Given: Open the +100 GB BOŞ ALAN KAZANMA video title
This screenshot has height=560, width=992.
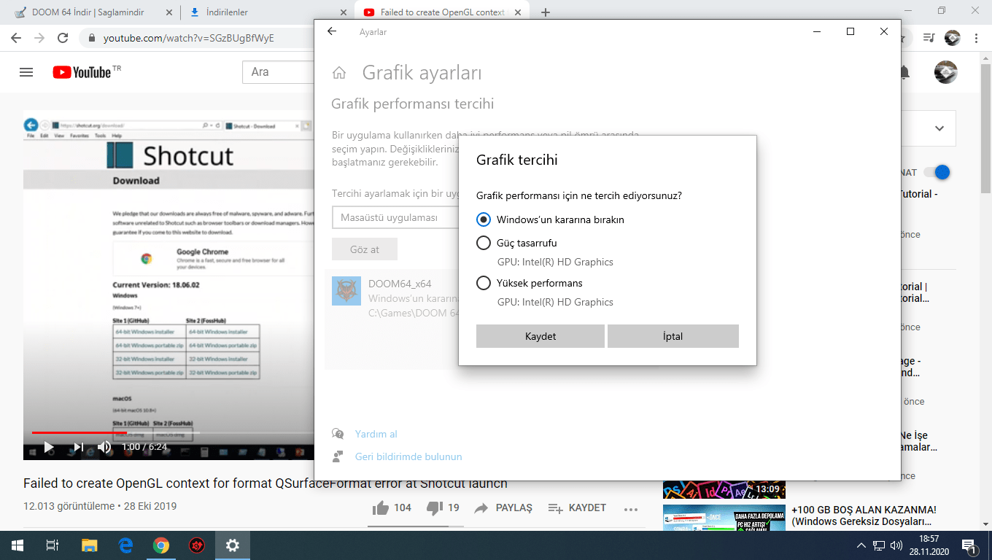Looking at the screenshot, I should pyautogui.click(x=864, y=516).
